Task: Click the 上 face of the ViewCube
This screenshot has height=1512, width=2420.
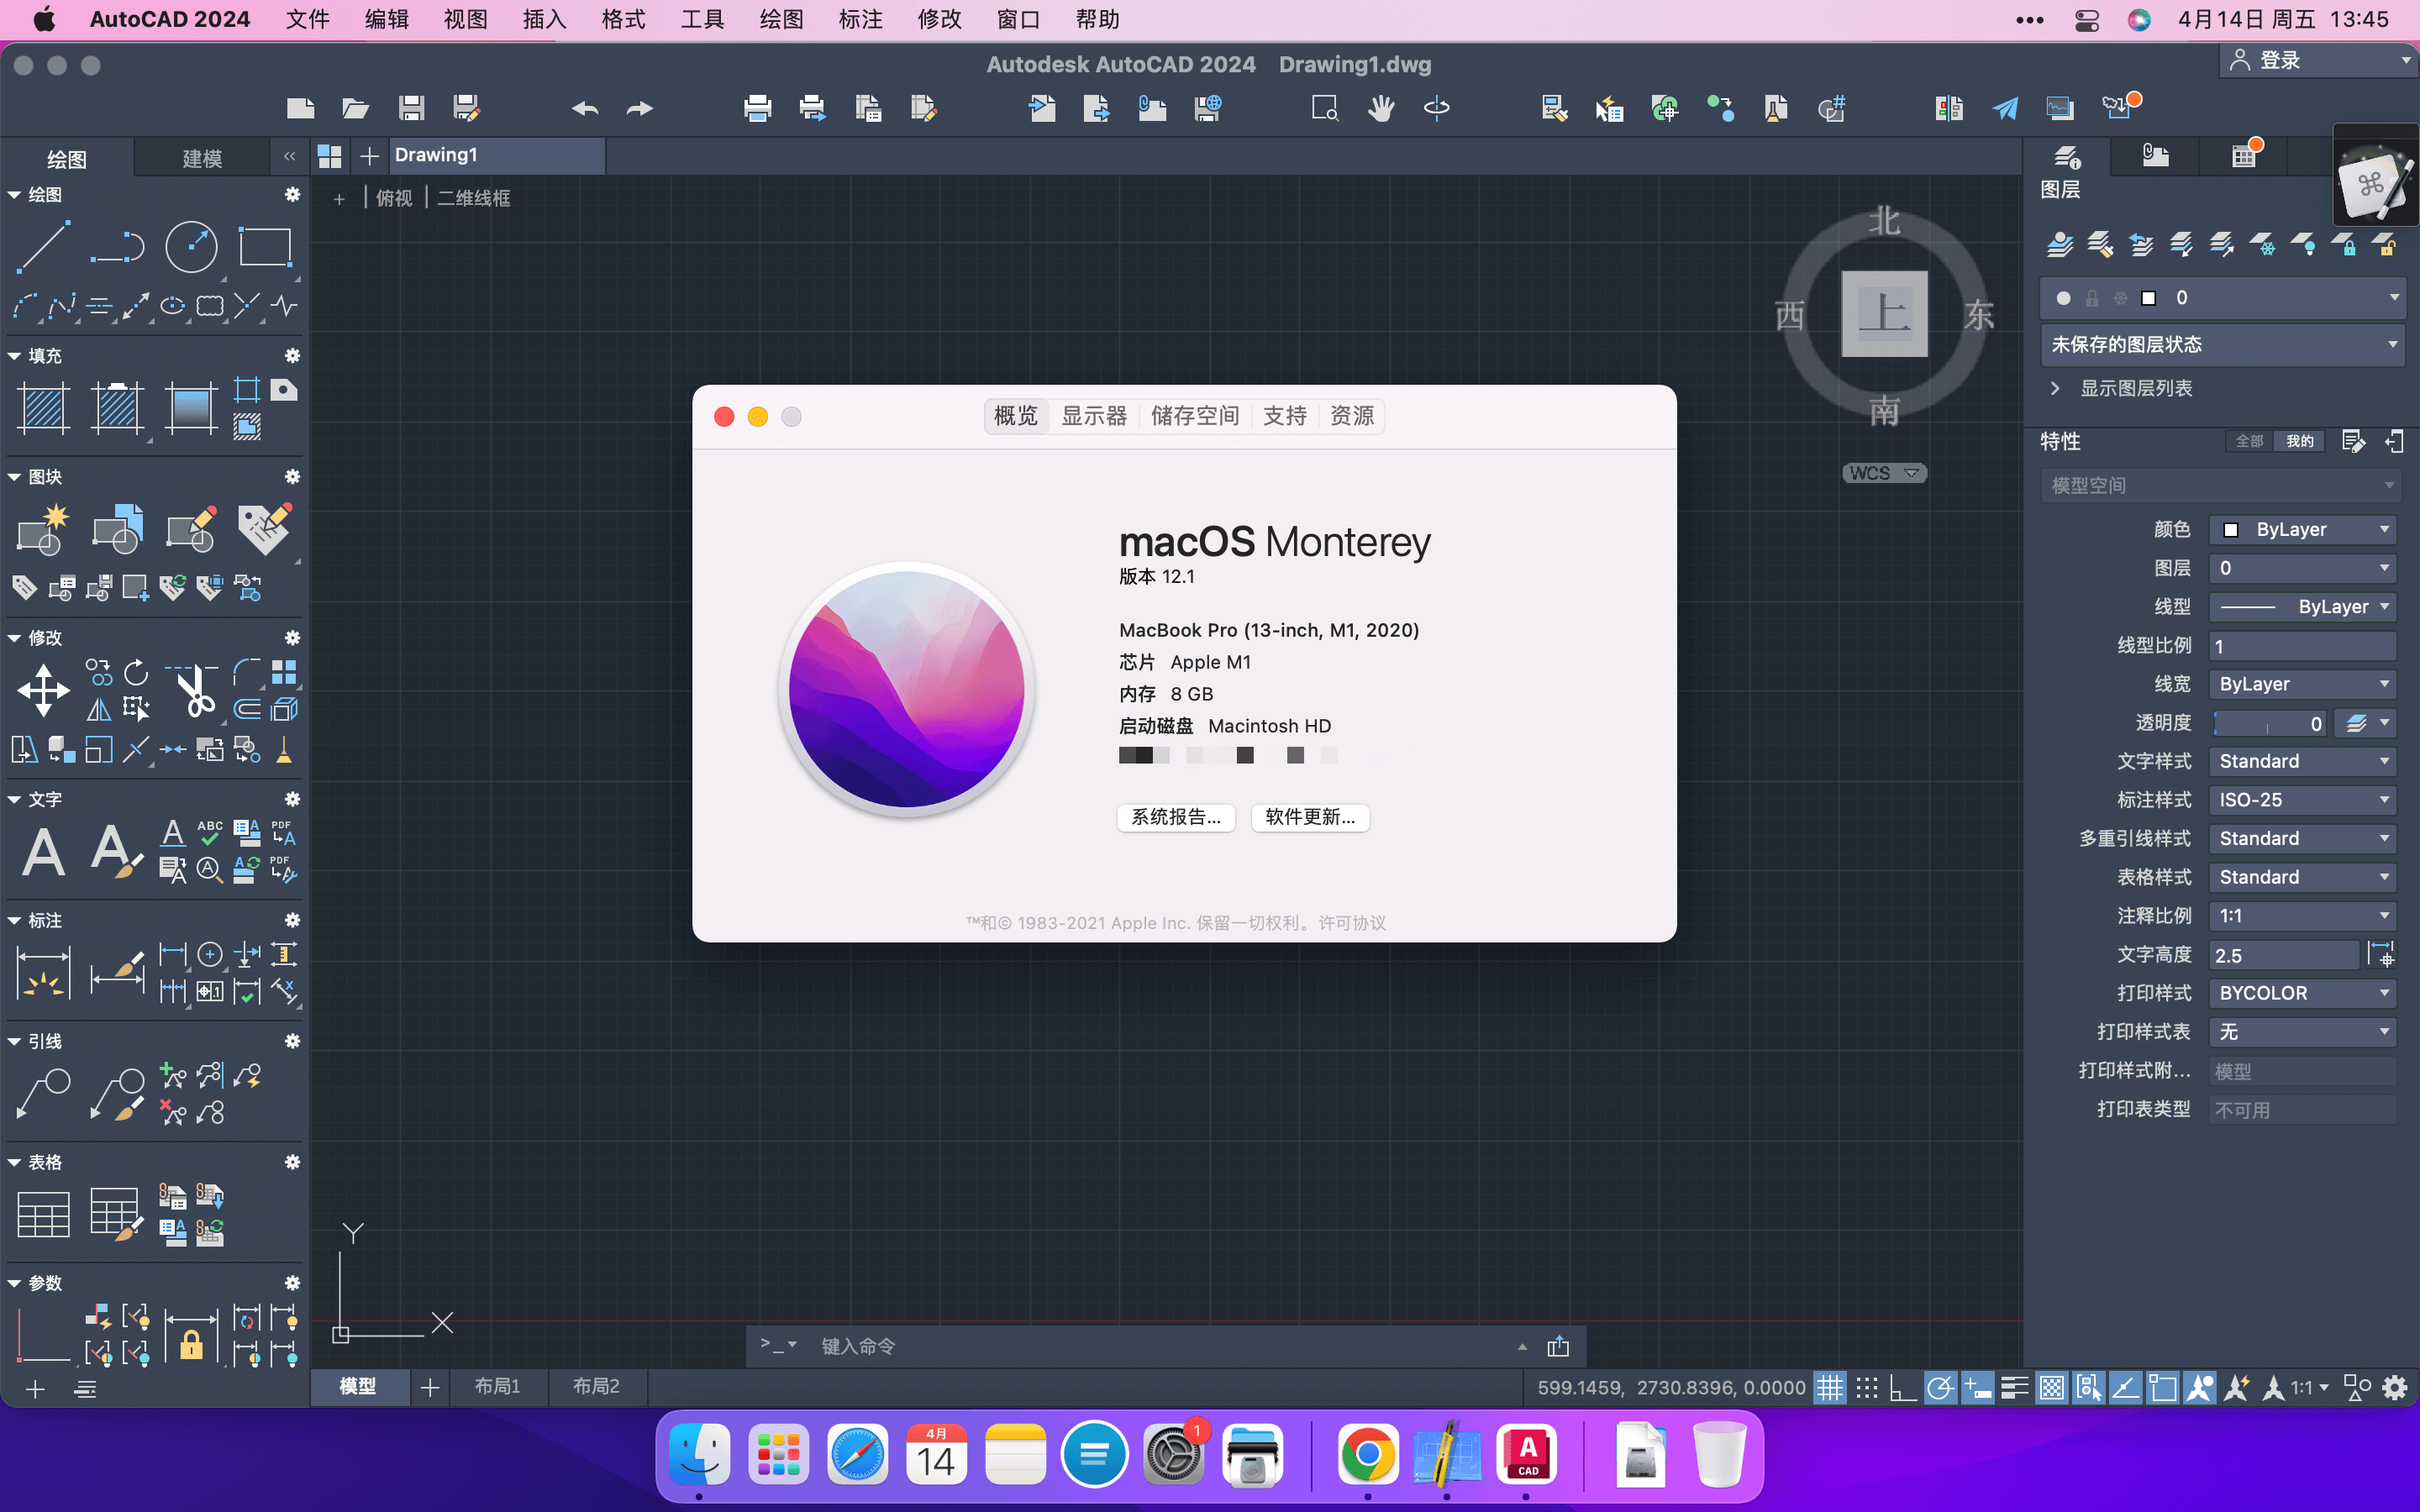Action: 1884,314
